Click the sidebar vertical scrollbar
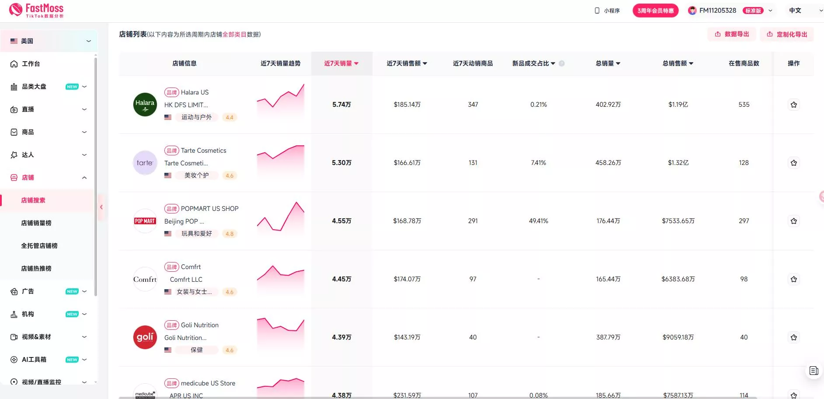 [96, 175]
